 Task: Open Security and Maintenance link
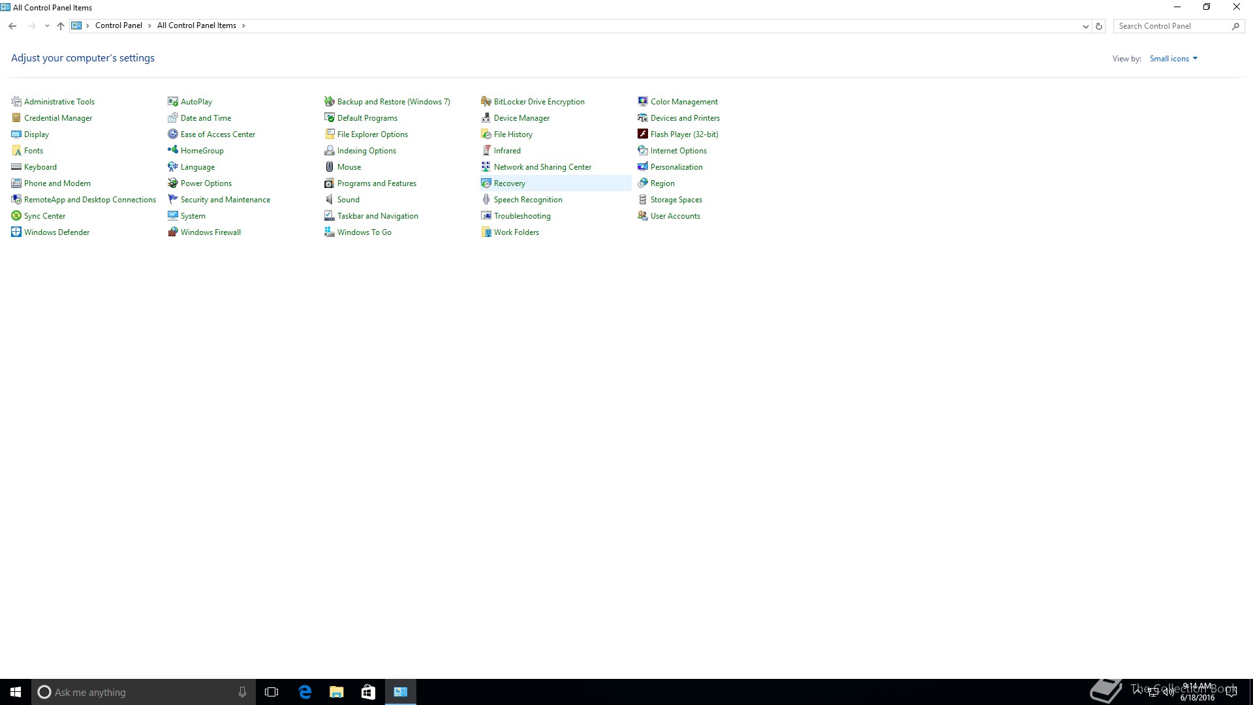[x=225, y=200]
